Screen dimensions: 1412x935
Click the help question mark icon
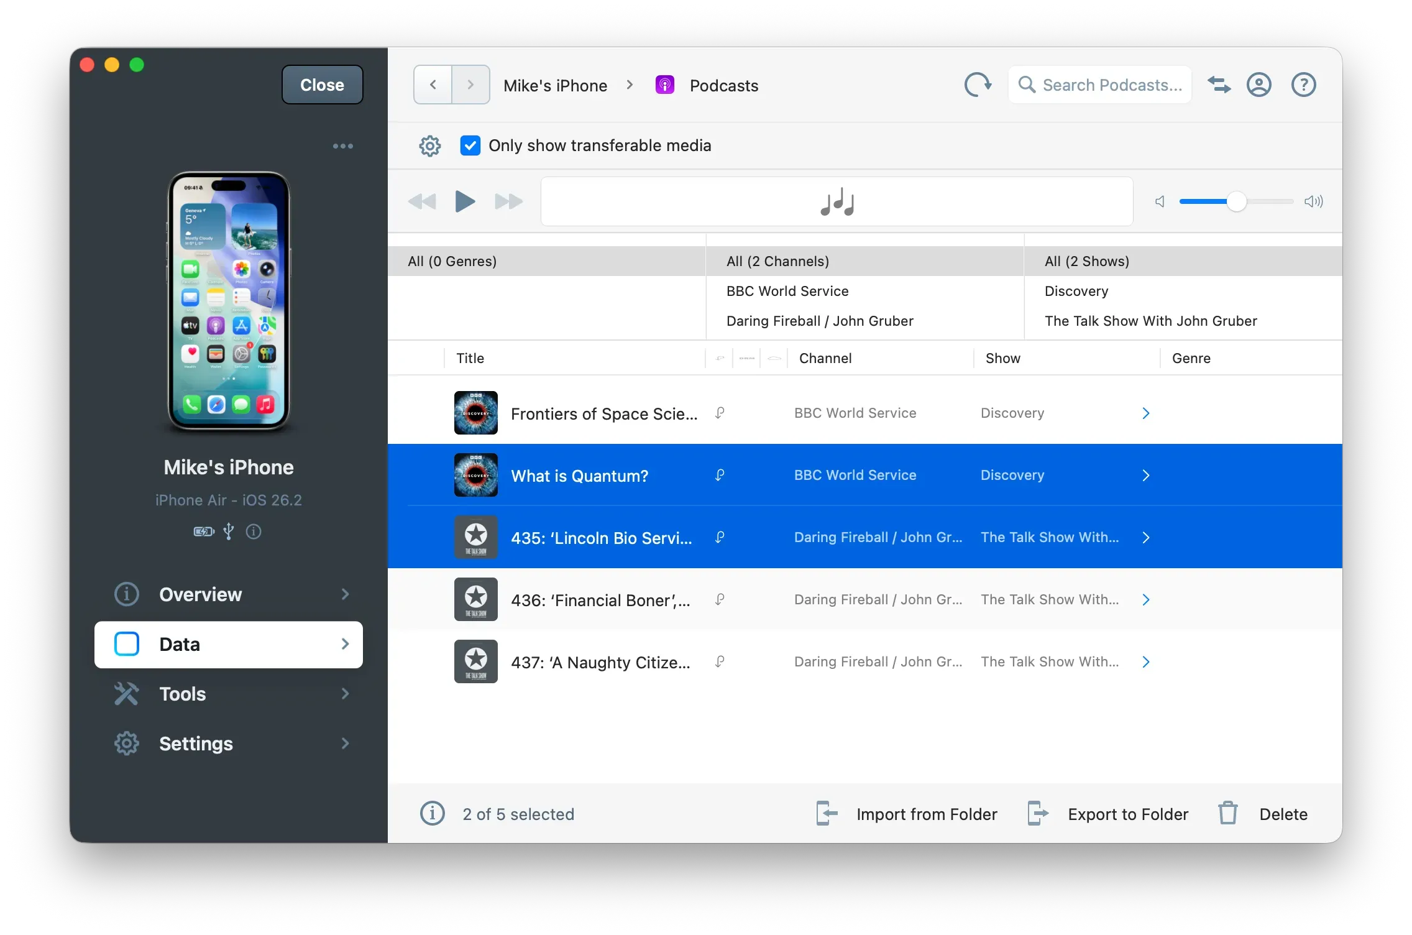[1303, 85]
